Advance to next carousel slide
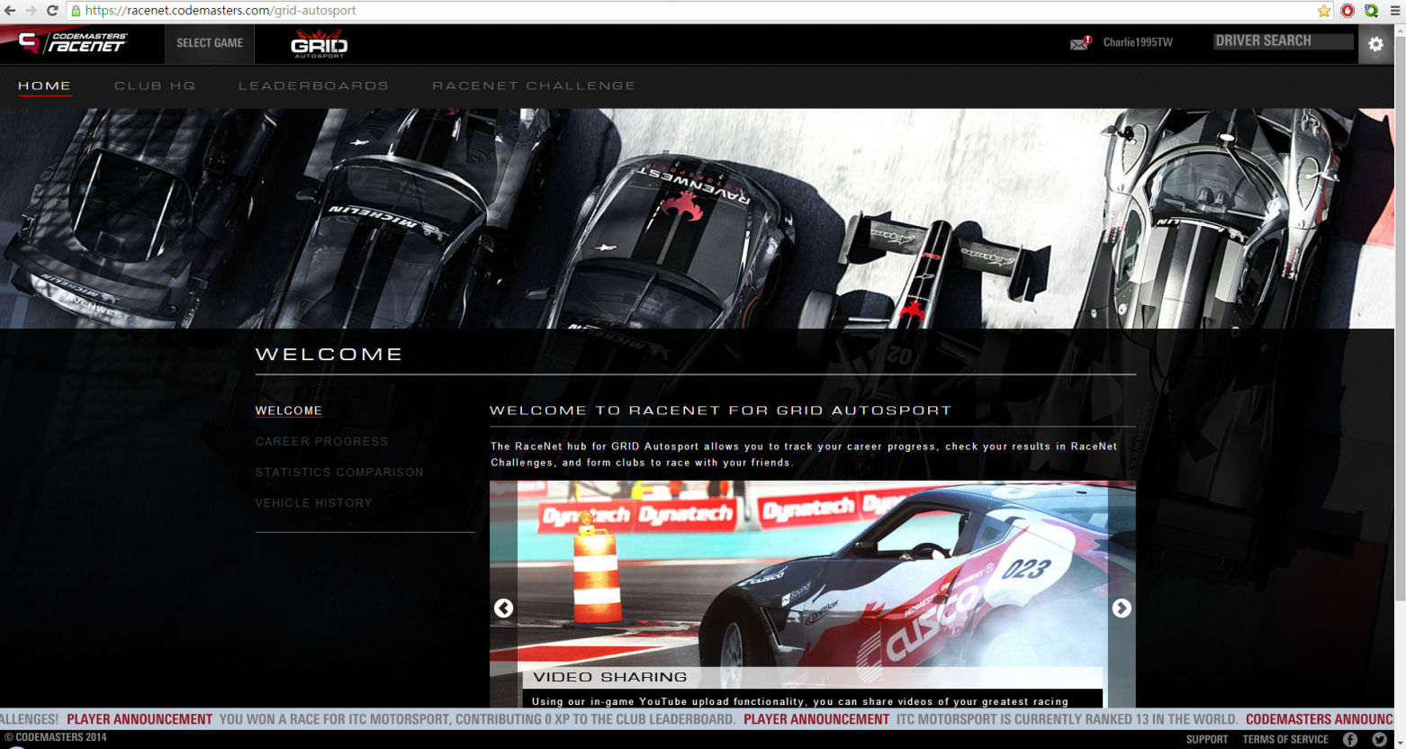The width and height of the screenshot is (1406, 749). pos(1121,609)
